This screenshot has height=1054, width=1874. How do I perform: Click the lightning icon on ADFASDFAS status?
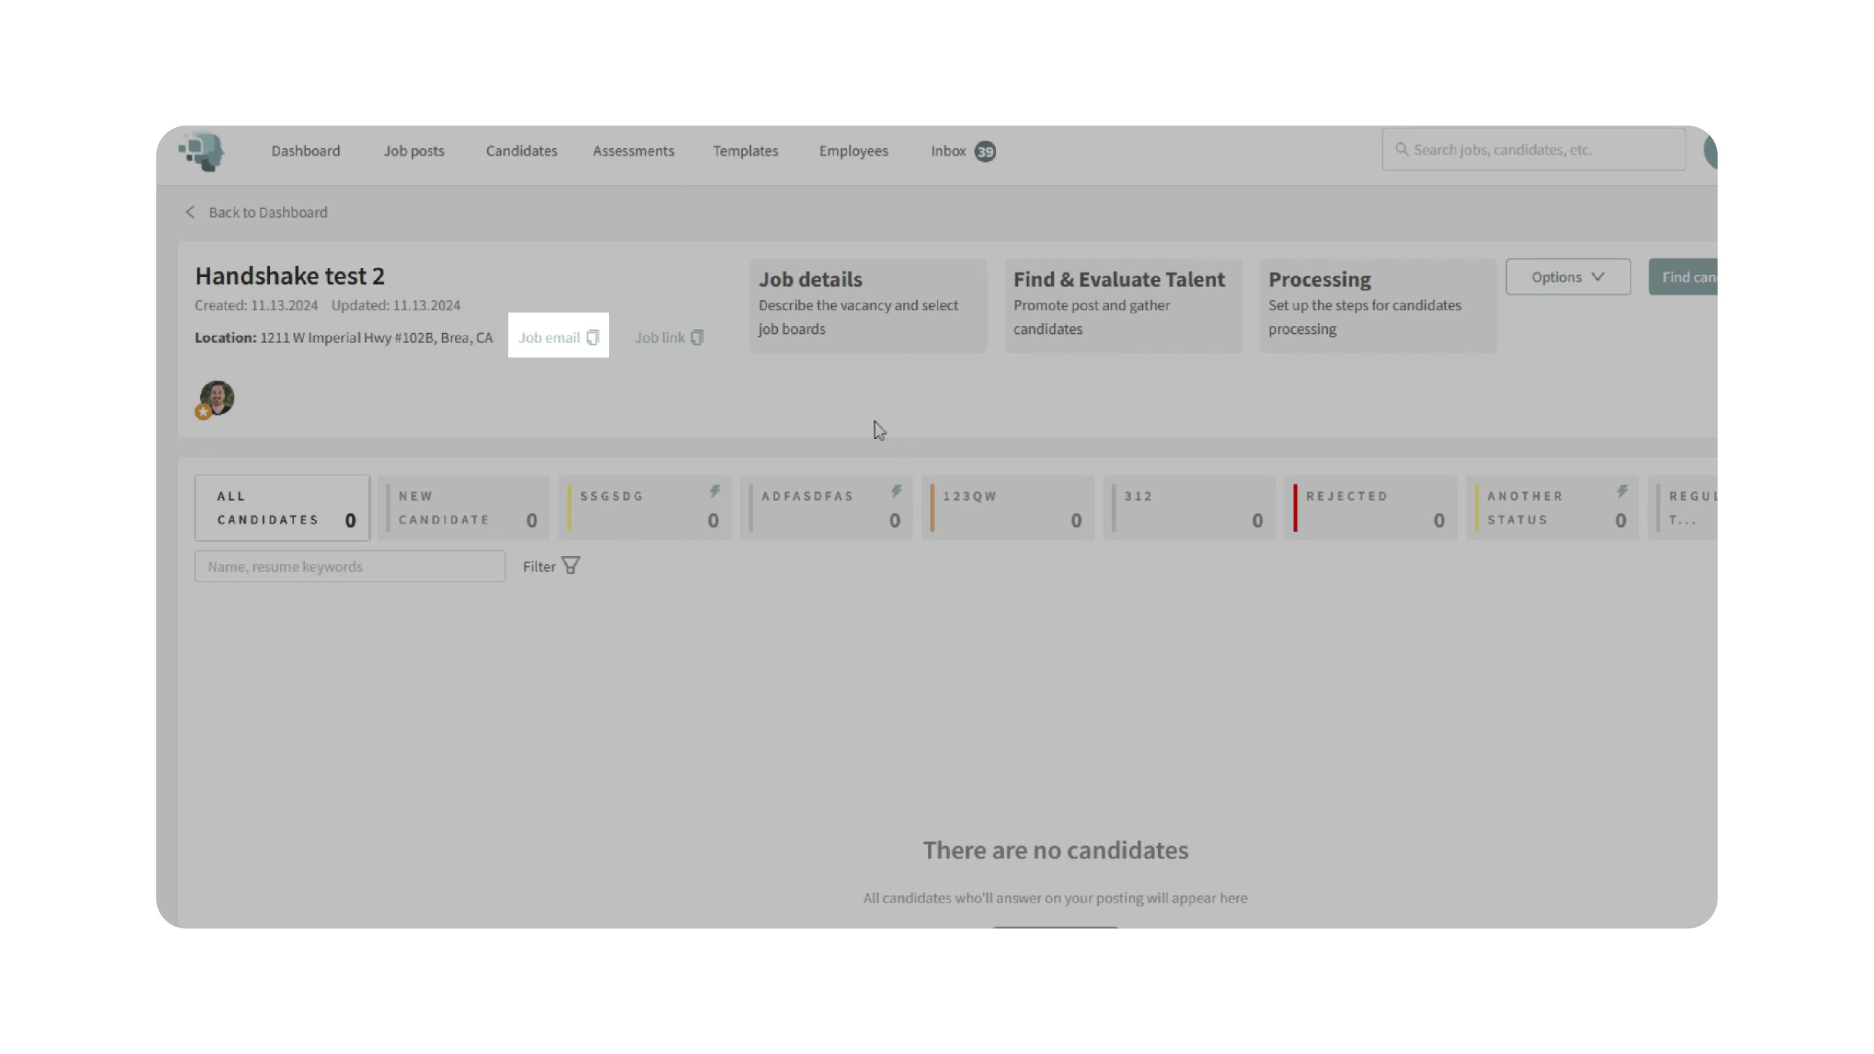pyautogui.click(x=896, y=493)
